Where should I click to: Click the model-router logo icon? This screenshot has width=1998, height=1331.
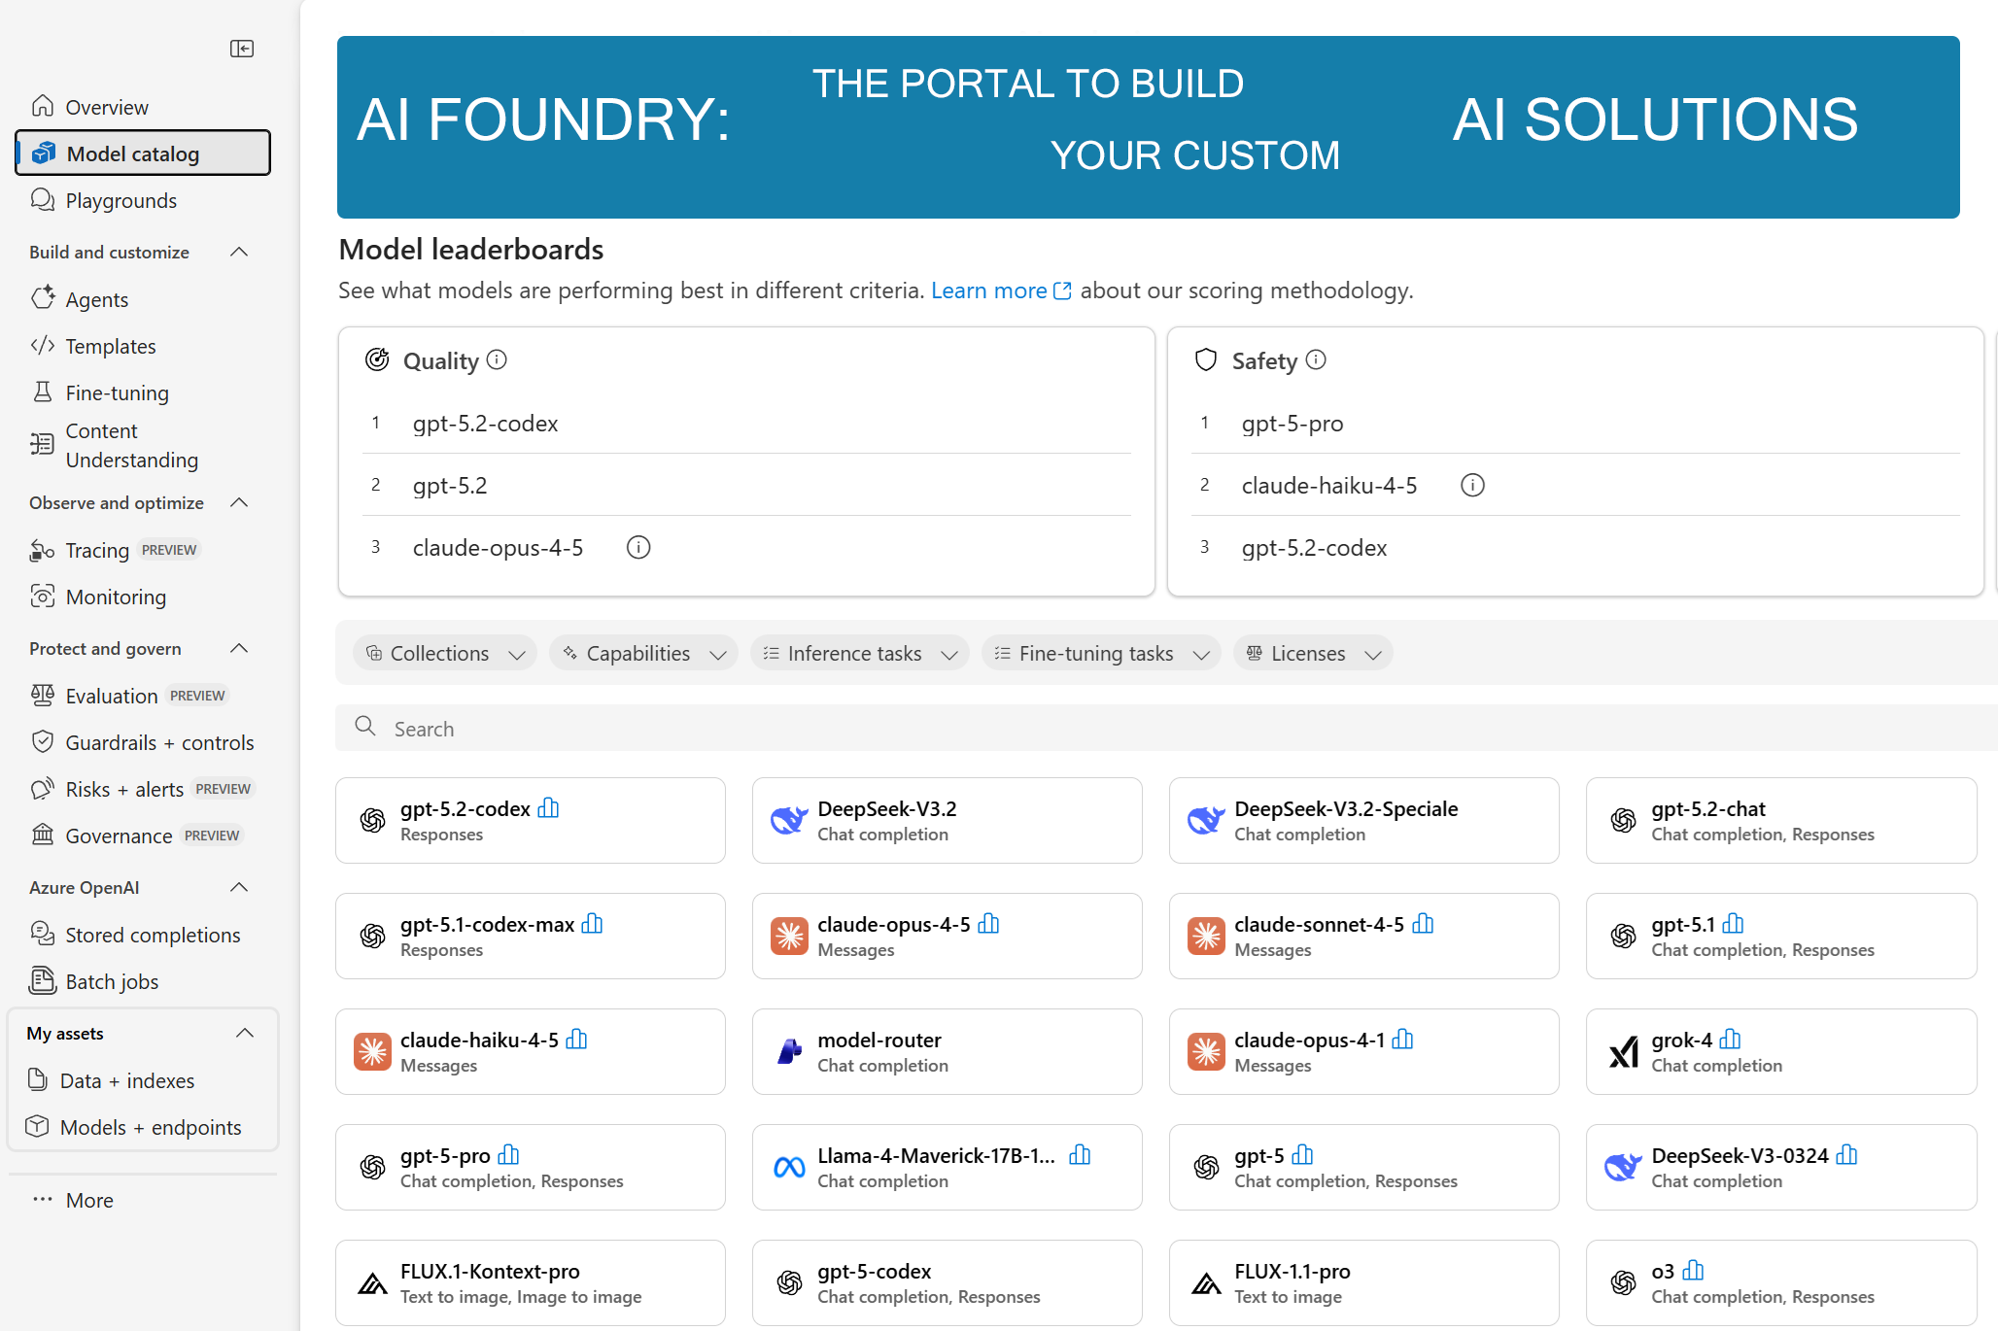[789, 1052]
